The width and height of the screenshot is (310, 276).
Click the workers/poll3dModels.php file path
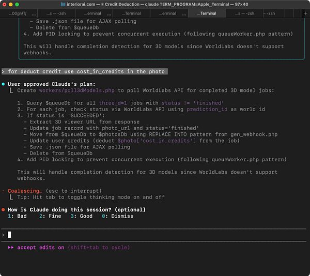(x=76, y=90)
